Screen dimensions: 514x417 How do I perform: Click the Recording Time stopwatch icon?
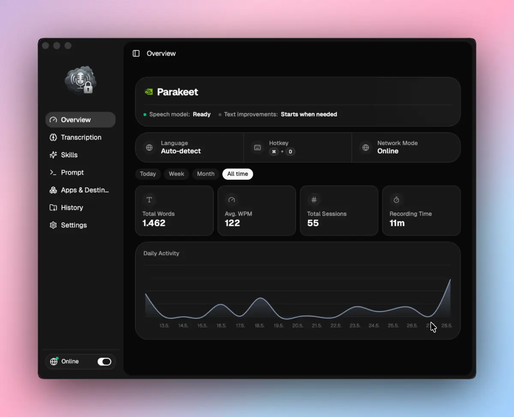point(396,199)
